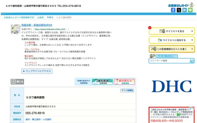Image resolution: width=197 pixels, height=123 pixels.
Task: Click 入れ歯作製 ad sitelink
Action: click(x=30, y=42)
